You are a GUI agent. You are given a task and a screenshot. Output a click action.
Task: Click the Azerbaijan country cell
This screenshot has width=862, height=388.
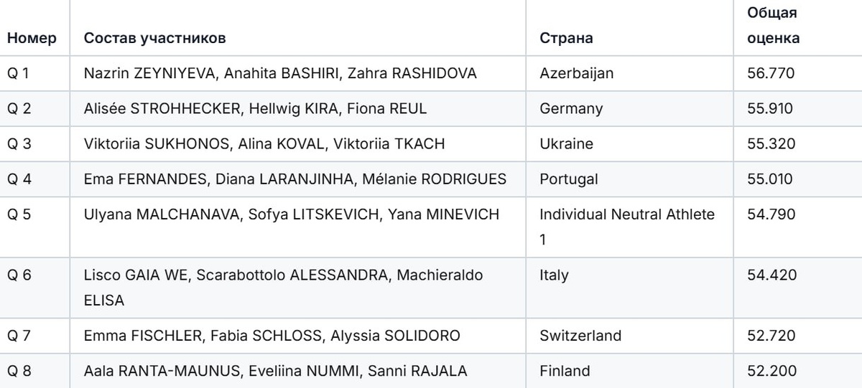pos(576,73)
